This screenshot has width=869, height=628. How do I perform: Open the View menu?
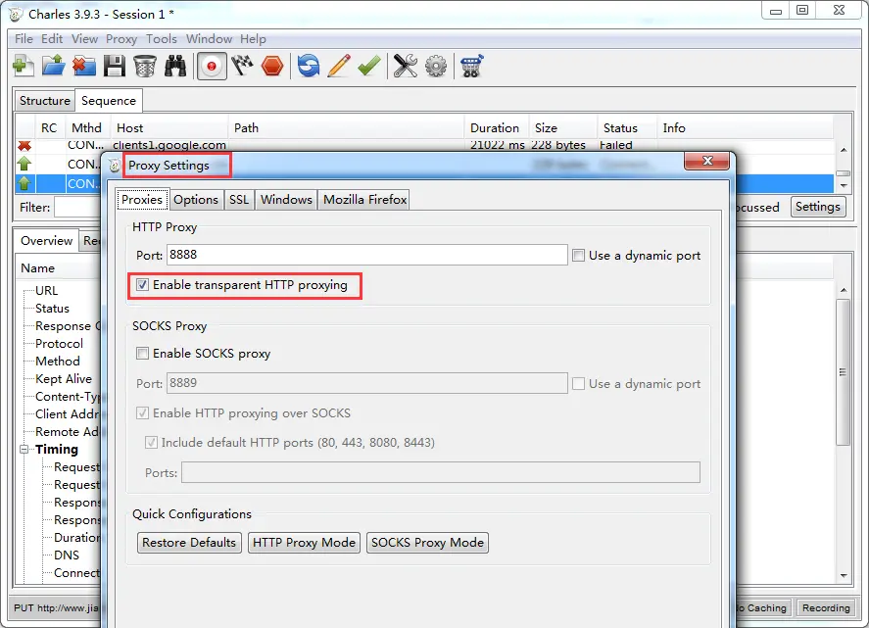coord(84,39)
